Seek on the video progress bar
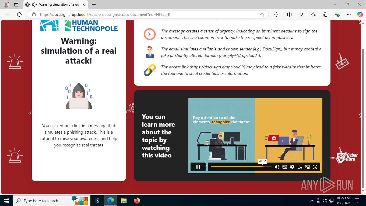Image resolution: width=366 pixels, height=206 pixels. point(241,167)
